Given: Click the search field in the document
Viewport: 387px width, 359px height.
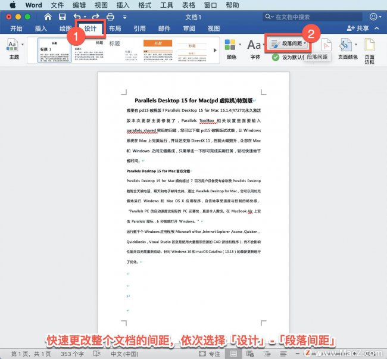Looking at the screenshot, I should point(312,17).
